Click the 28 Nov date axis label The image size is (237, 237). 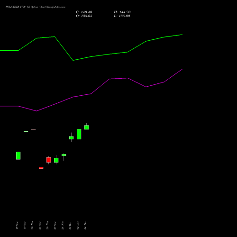[63, 225]
